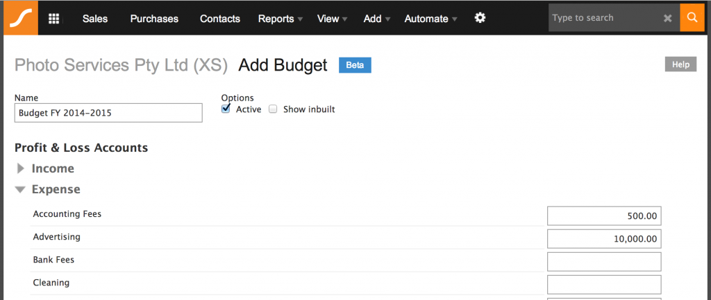Click the Help button
The image size is (711, 300).
pos(680,64)
